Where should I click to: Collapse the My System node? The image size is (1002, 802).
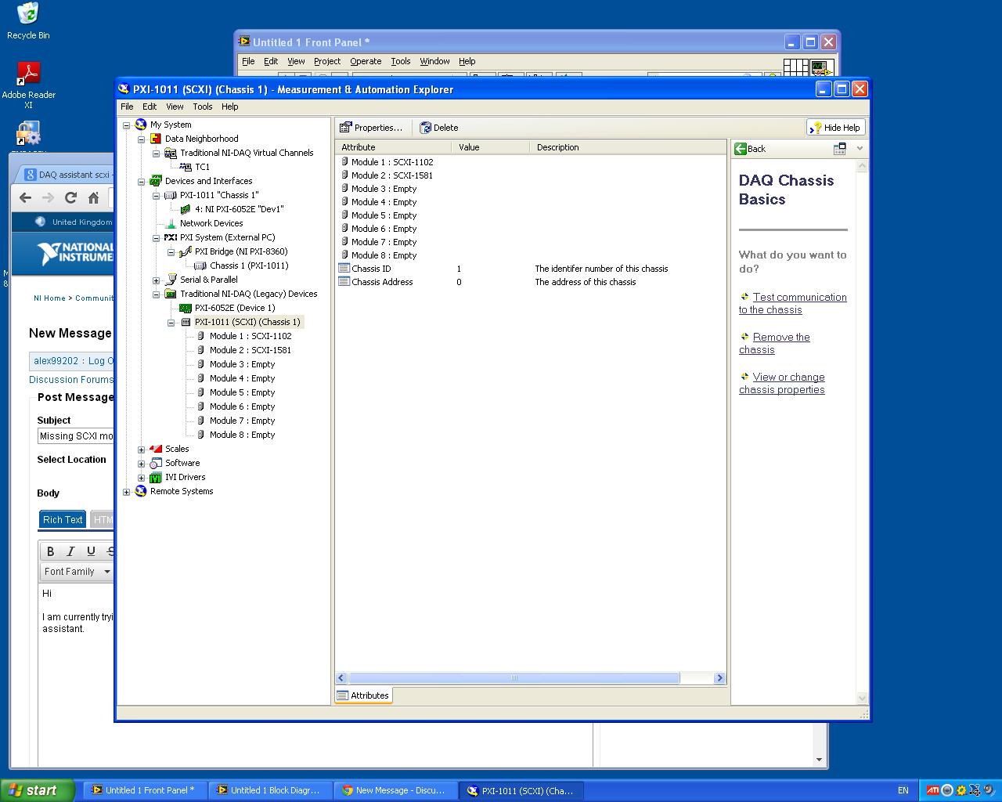(126, 125)
